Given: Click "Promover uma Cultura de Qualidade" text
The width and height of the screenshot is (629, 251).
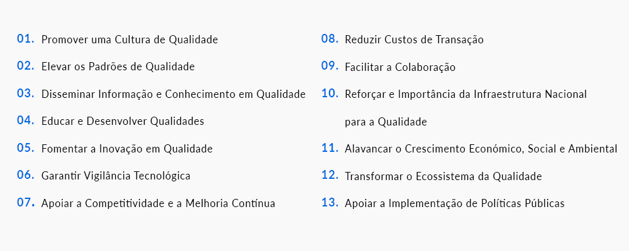Looking at the screenshot, I should pos(130,40).
